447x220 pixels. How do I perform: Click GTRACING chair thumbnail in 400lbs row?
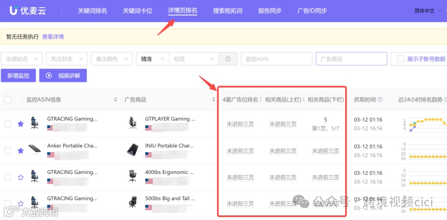(34, 177)
